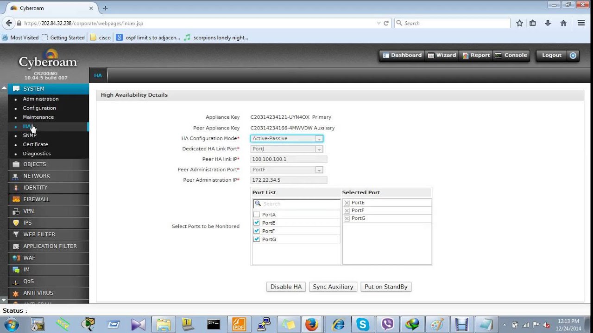Click the Port List search field
This screenshot has width=593, height=333.
point(296,203)
